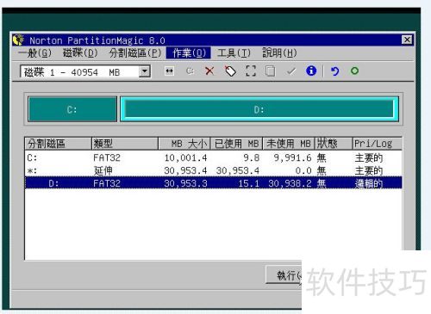Open the 磁碟(D) menu
Viewport: 431px width, 314px height.
click(x=80, y=53)
